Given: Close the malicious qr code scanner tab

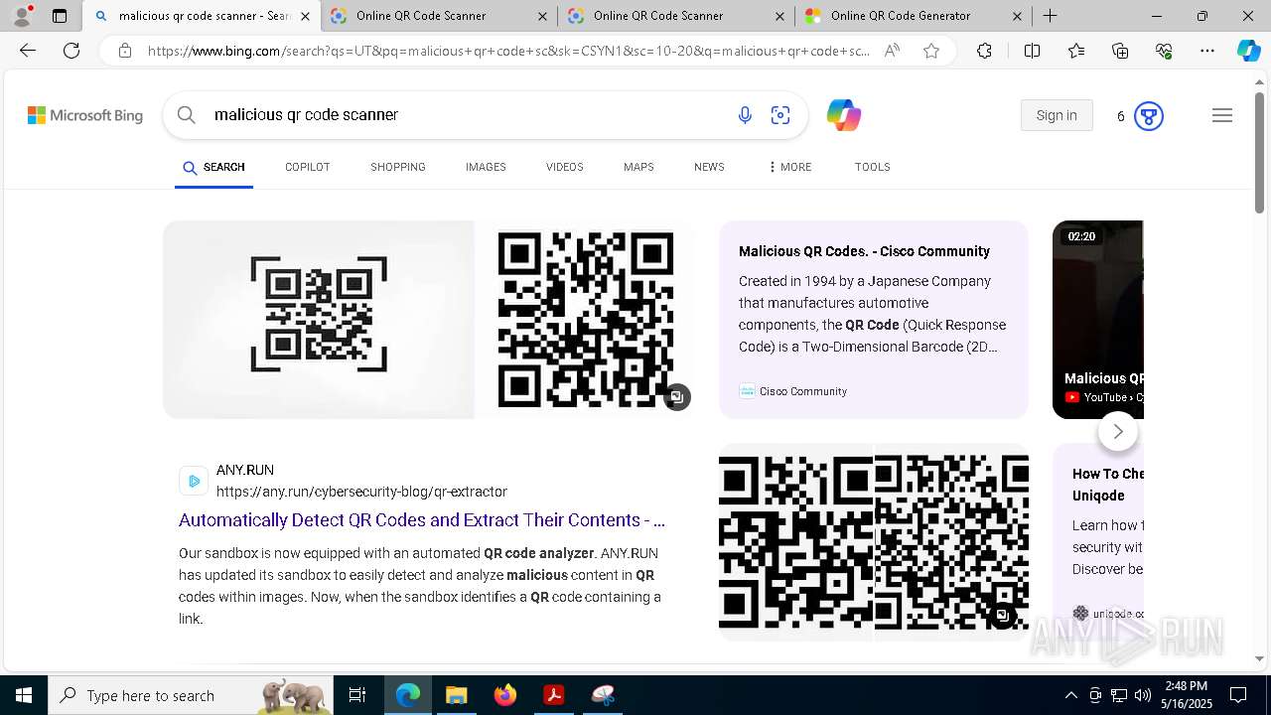Looking at the screenshot, I should (x=305, y=16).
